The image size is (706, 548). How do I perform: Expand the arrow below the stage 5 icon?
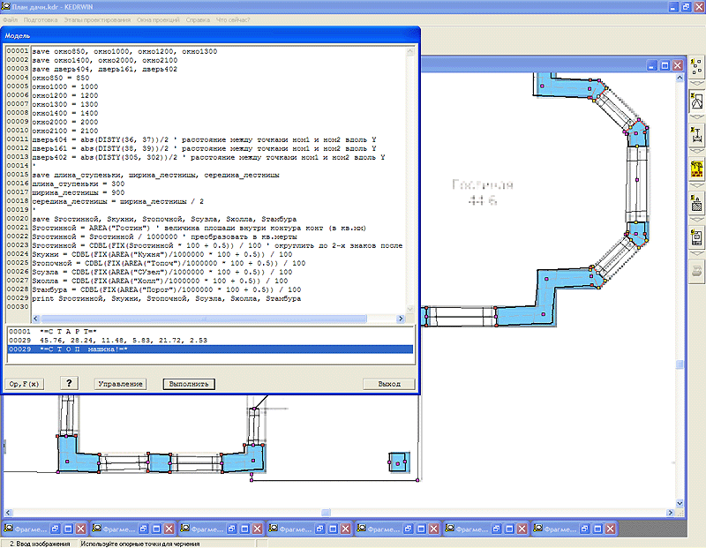click(x=696, y=220)
